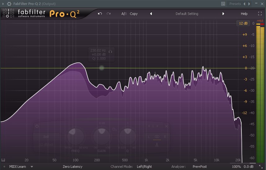
Task: Click the GAIN knob
Action: click(x=101, y=136)
